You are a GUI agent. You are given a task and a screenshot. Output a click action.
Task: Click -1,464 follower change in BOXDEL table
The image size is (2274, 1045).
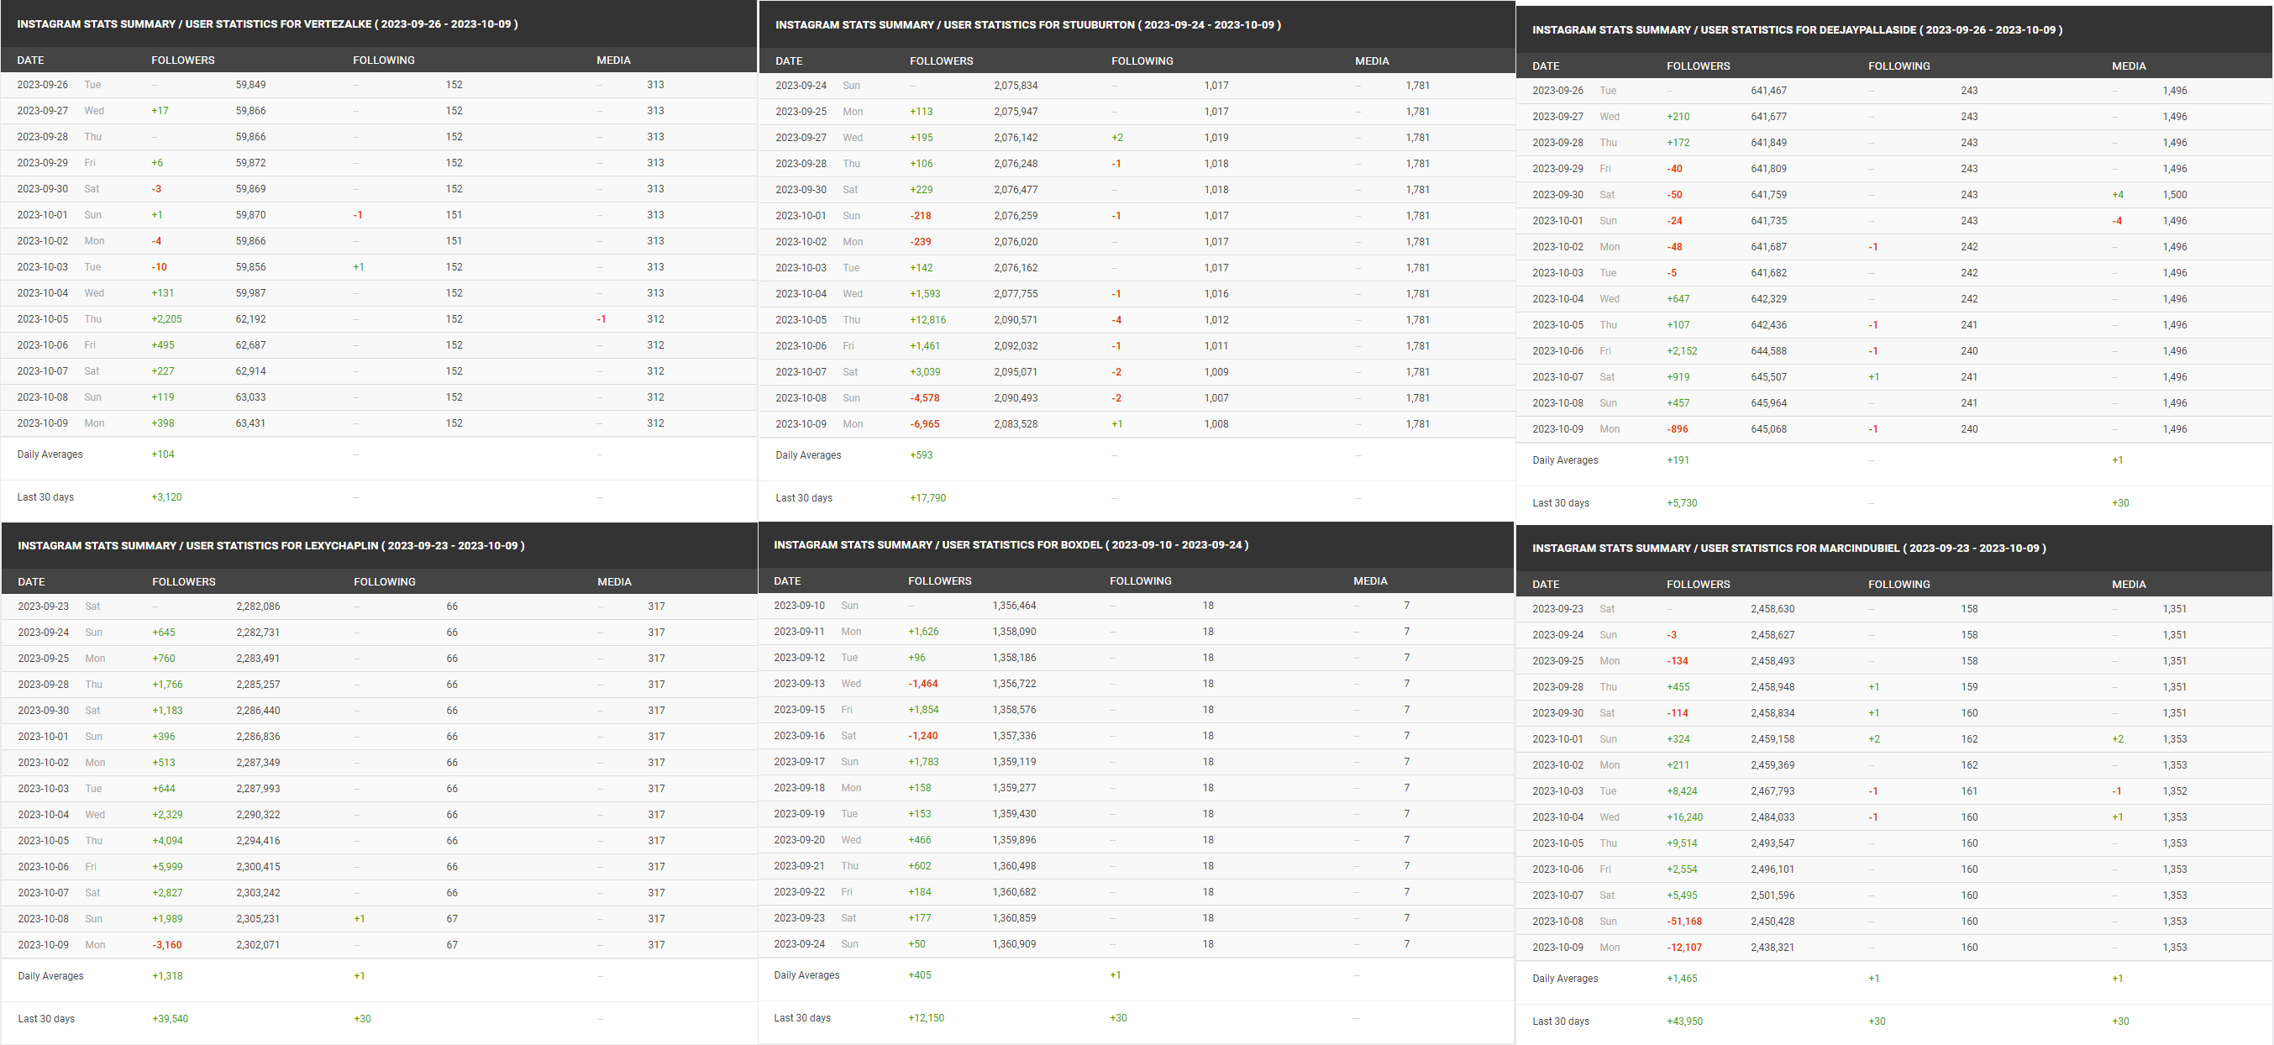tap(922, 683)
